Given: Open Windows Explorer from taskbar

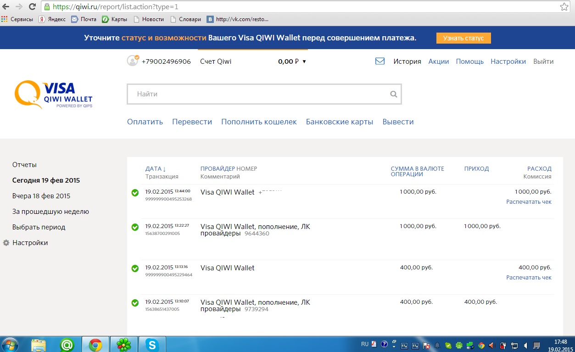Looking at the screenshot, I should [39, 344].
